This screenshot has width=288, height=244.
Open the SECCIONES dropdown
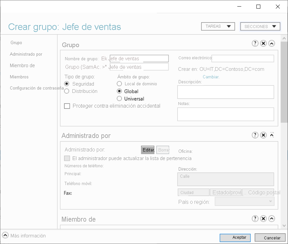click(x=260, y=26)
